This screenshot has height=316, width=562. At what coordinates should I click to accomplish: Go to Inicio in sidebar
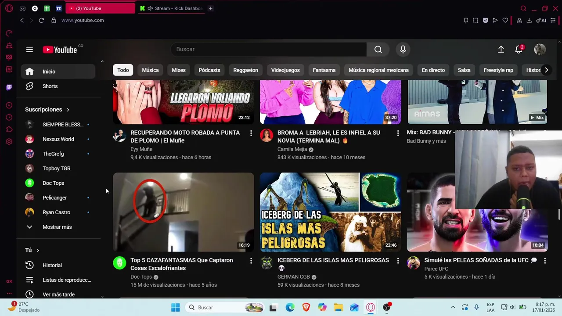[x=58, y=72]
